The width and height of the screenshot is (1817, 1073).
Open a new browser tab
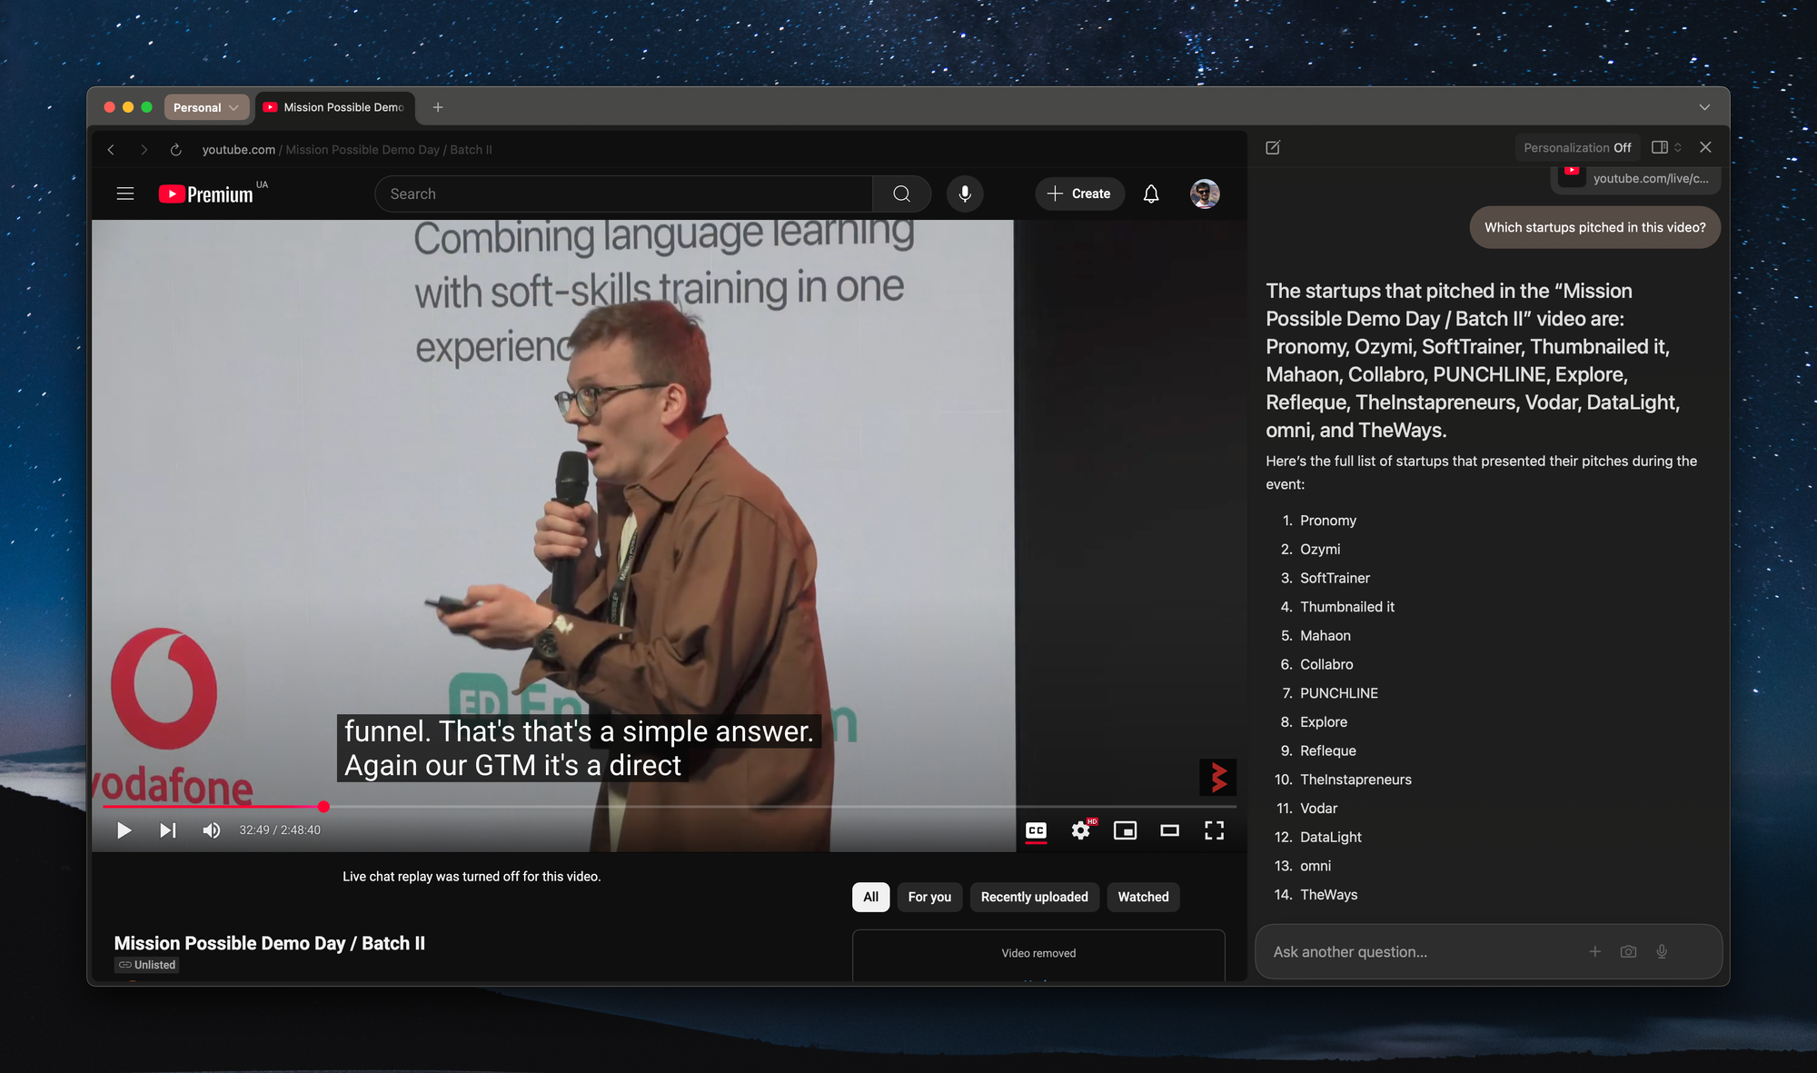pos(438,107)
